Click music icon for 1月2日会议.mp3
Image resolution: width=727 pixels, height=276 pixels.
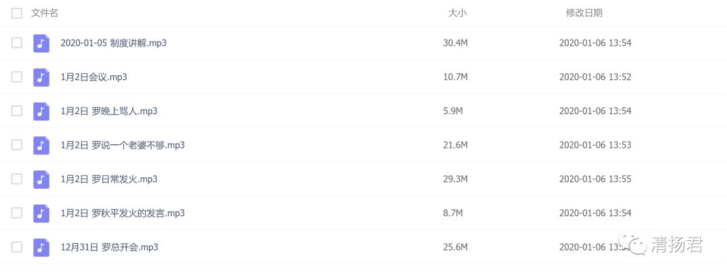tap(41, 77)
